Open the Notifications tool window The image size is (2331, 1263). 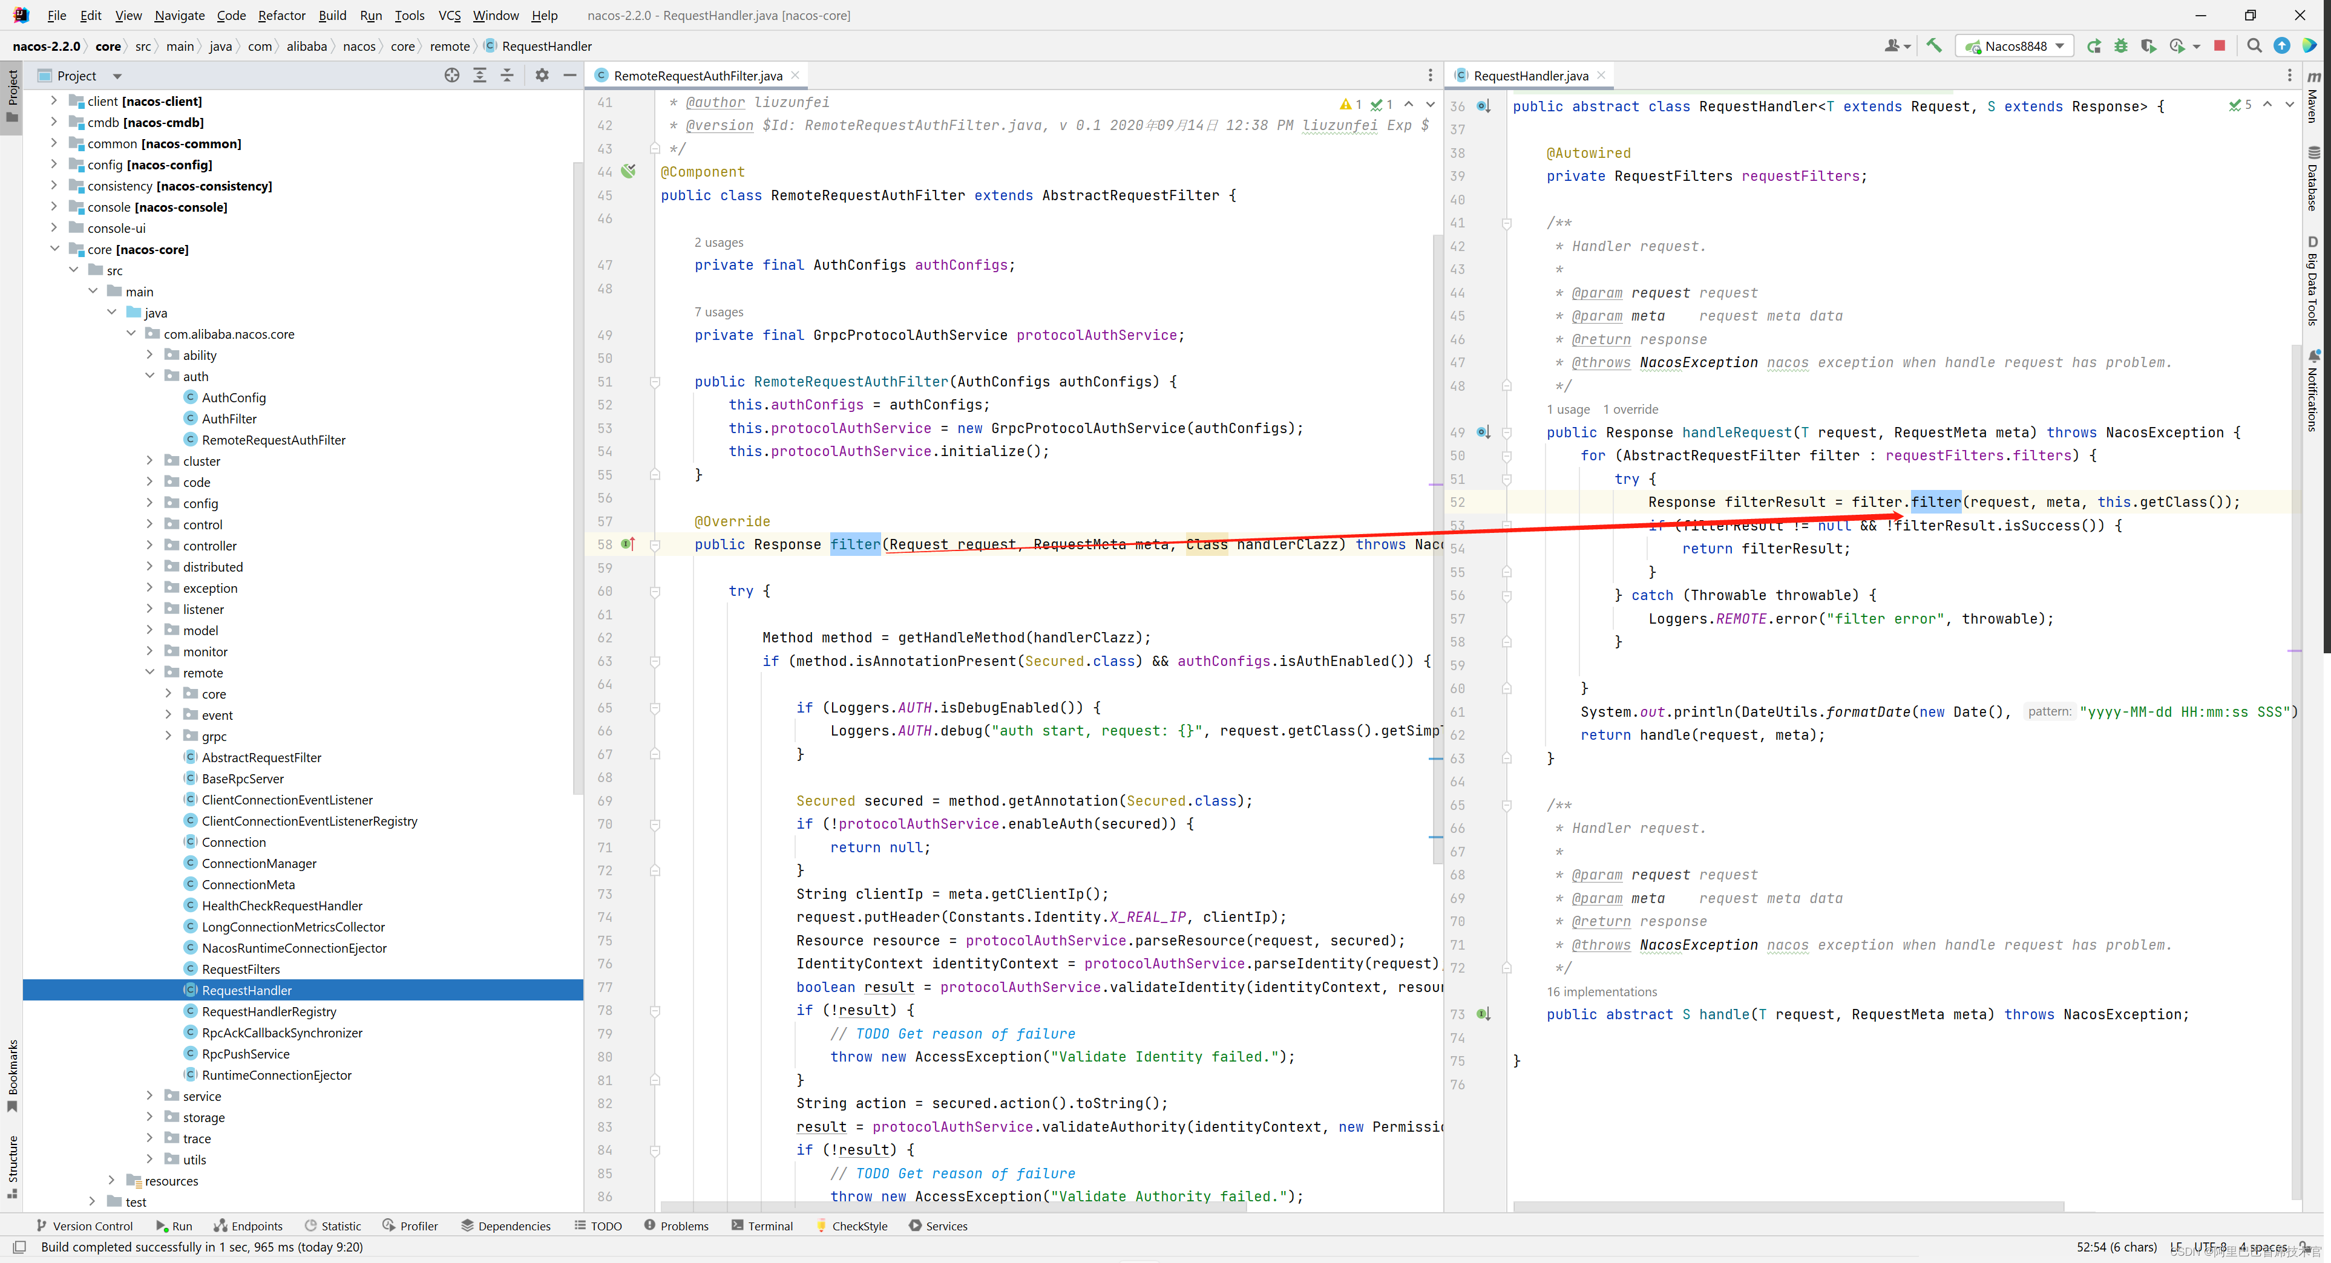coord(2313,390)
